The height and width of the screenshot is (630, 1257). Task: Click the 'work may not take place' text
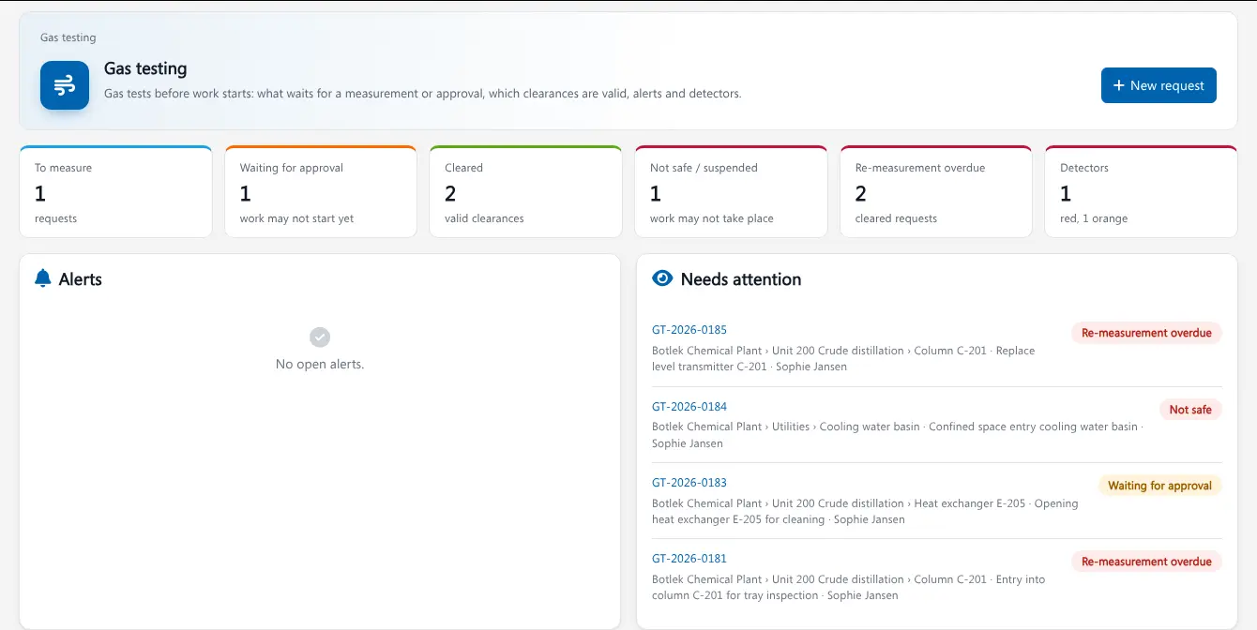click(x=712, y=218)
